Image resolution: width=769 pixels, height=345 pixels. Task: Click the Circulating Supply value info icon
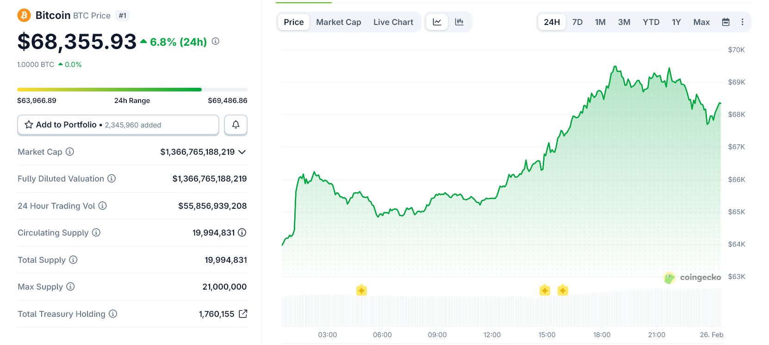(x=242, y=233)
